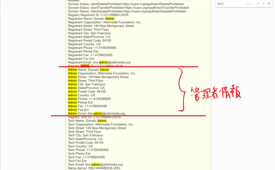This screenshot has width=275, height=170.
Task: Click 'Domain Status: clientUpdateProhibited' line
Action: tap(127, 11)
